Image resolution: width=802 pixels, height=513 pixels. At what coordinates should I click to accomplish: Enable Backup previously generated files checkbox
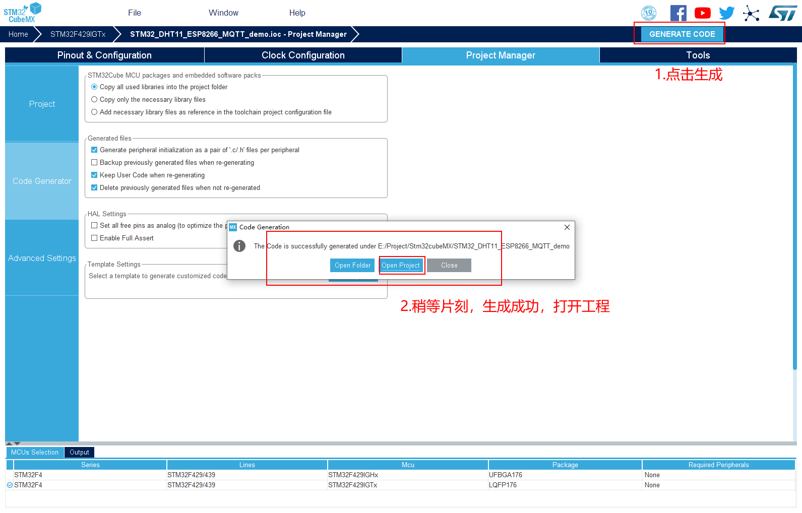point(94,163)
